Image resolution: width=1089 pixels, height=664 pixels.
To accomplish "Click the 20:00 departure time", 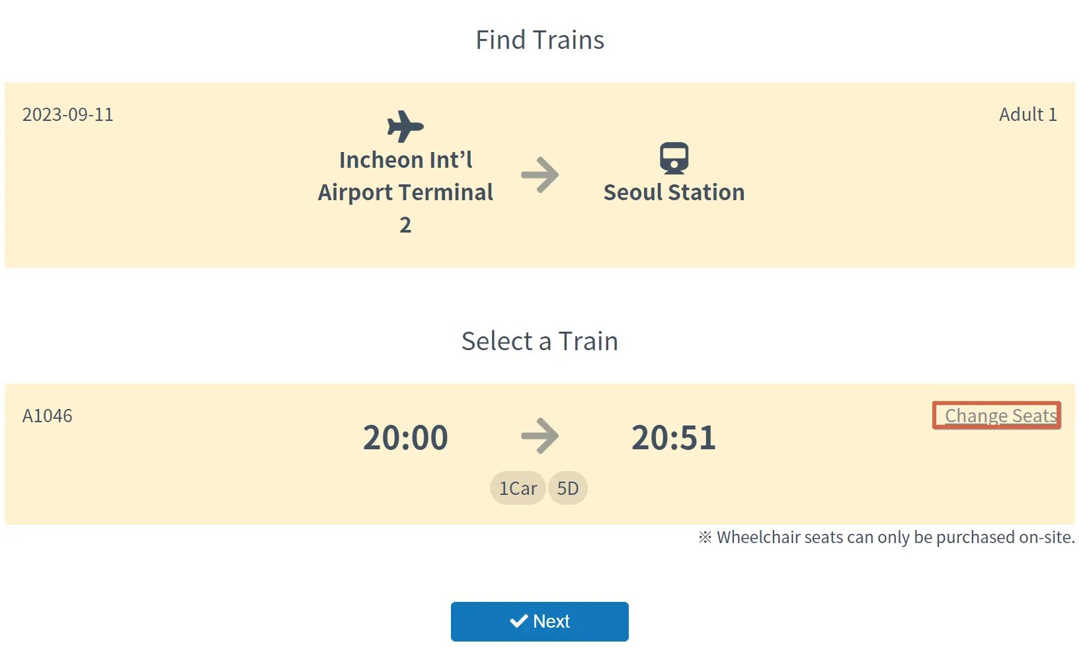I will pos(405,437).
